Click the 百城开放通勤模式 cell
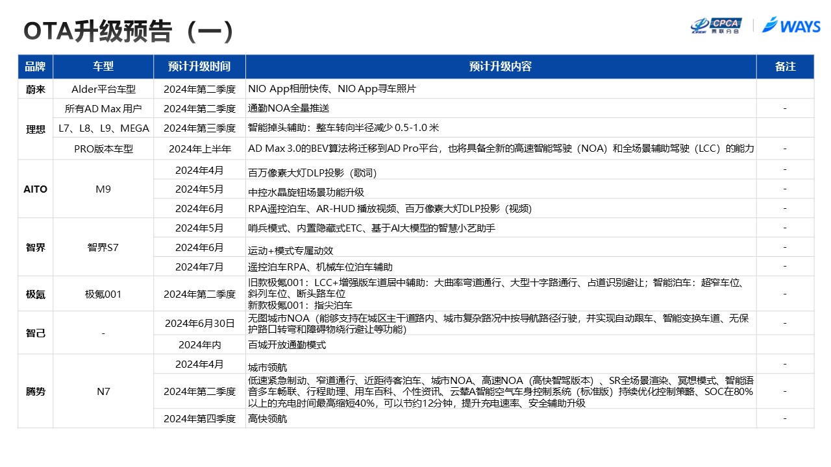 [x=501, y=344]
